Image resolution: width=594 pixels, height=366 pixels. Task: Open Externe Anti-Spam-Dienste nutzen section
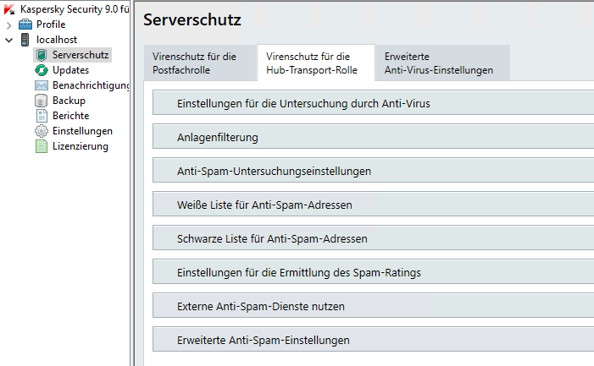(x=373, y=307)
